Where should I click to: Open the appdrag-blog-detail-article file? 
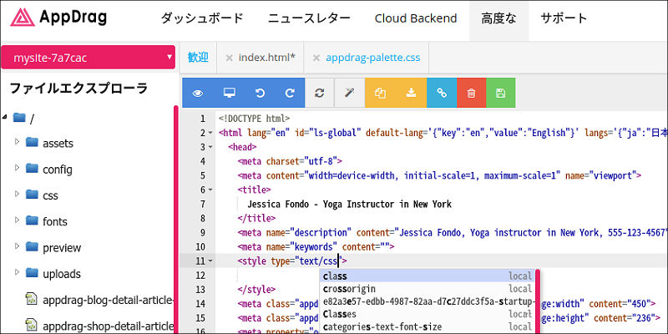point(99,300)
